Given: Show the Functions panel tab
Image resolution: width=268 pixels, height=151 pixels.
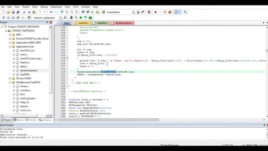Looking at the screenshot, I should coord(31,120).
